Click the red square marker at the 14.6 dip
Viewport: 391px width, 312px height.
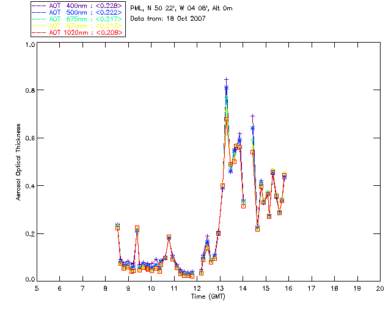258,229
